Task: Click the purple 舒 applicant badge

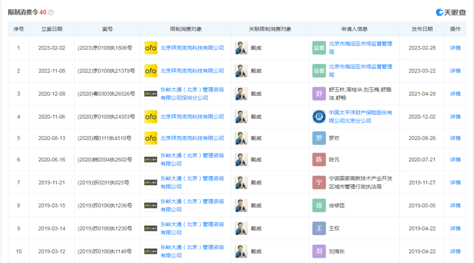Action: (x=319, y=94)
